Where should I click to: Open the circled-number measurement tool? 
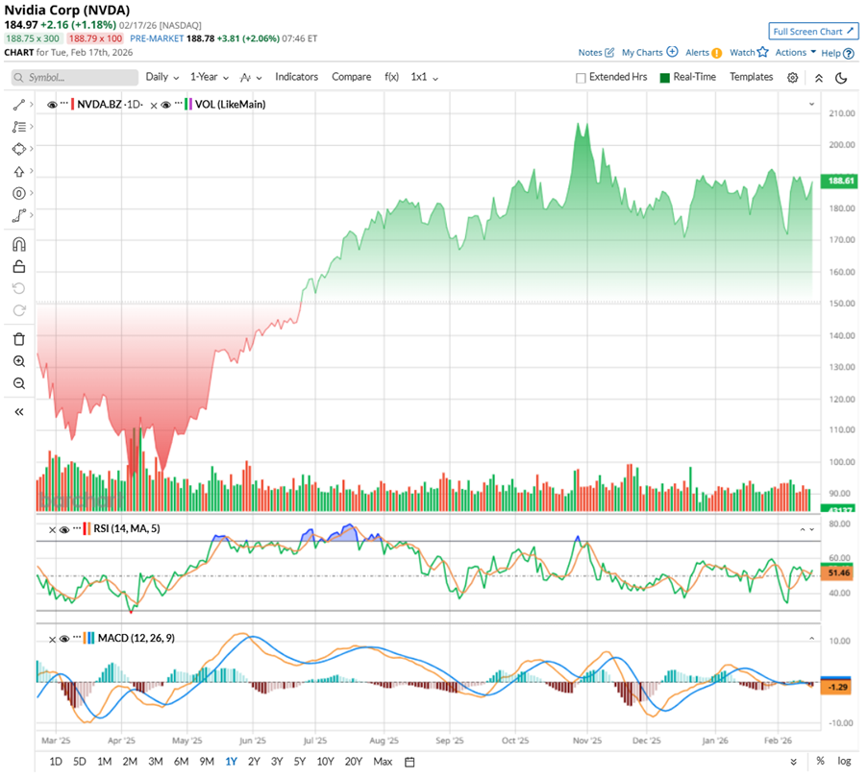[x=19, y=193]
